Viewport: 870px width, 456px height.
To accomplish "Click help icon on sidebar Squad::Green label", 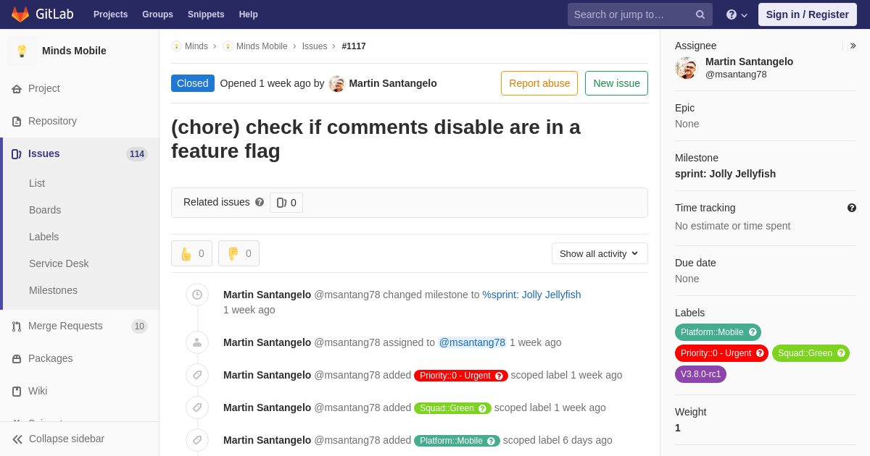I will pyautogui.click(x=841, y=353).
